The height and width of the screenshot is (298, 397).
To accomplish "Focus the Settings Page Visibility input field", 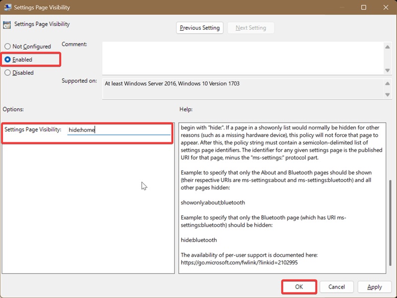I will coord(119,130).
